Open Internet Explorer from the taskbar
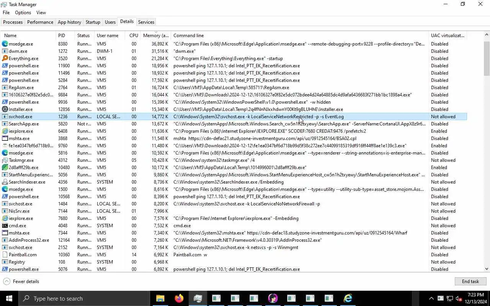The image size is (490, 306). (x=348, y=298)
